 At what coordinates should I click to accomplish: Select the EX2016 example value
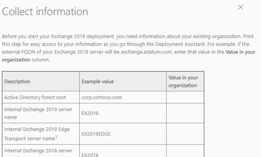click(x=90, y=155)
